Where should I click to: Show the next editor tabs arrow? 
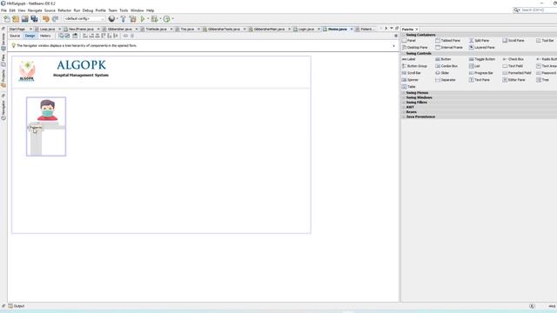(386, 29)
